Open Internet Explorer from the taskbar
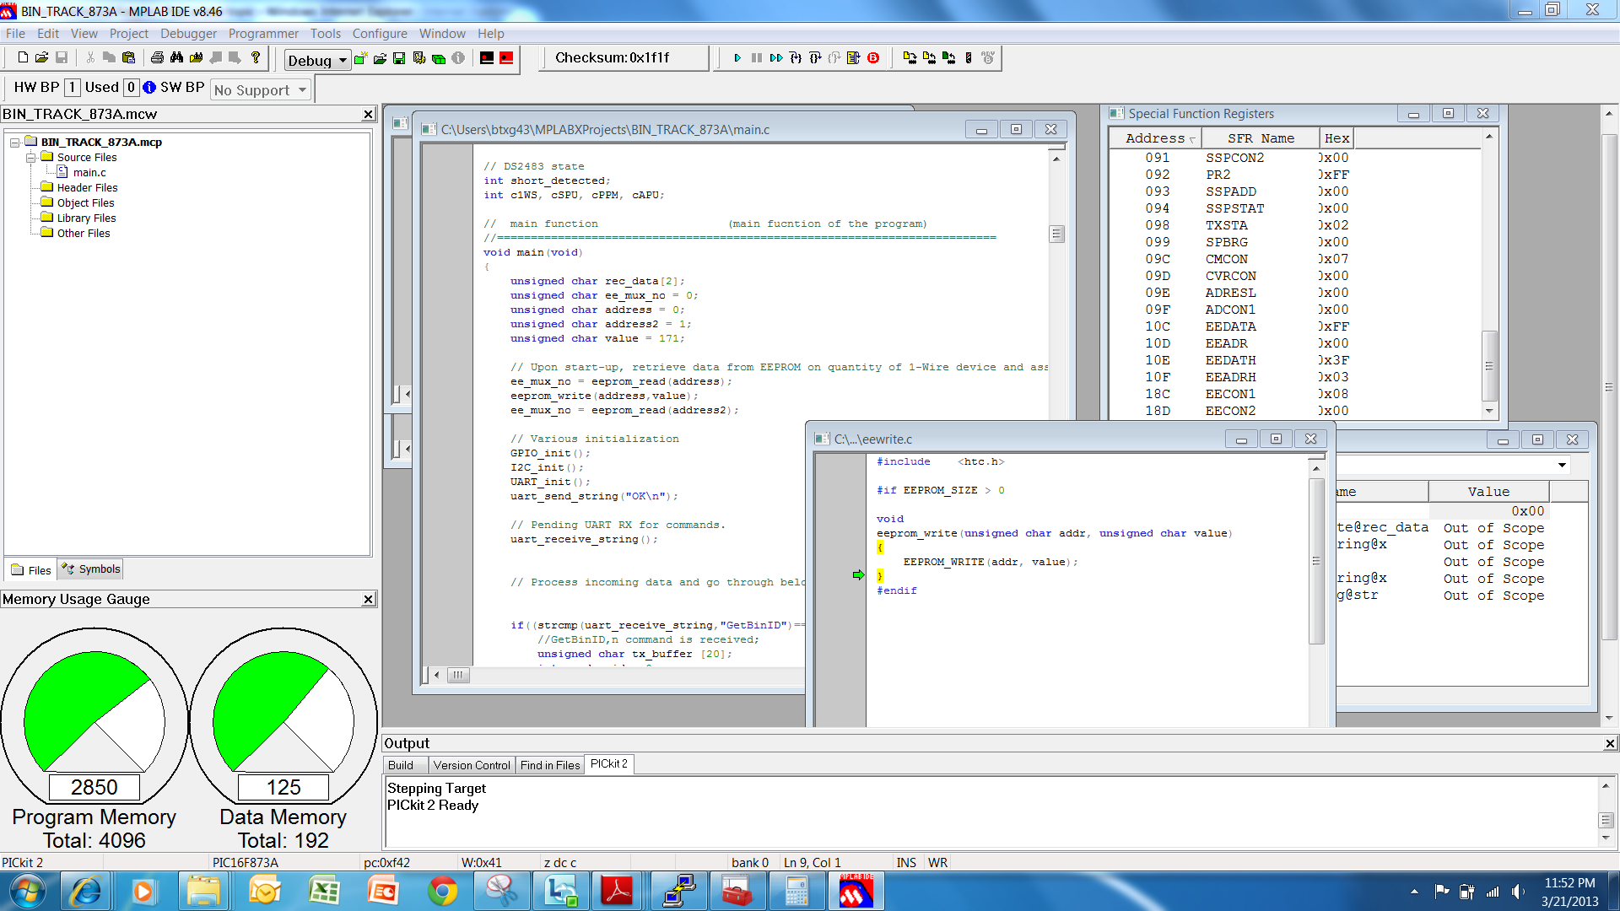This screenshot has width=1620, height=911. (86, 891)
